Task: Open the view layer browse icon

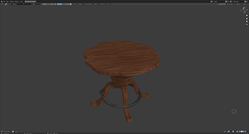Action: coord(231,1)
